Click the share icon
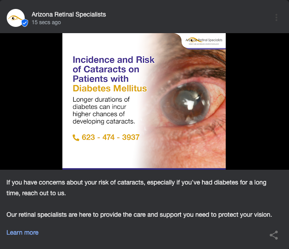The height and width of the screenshot is (249, 289). (x=273, y=235)
